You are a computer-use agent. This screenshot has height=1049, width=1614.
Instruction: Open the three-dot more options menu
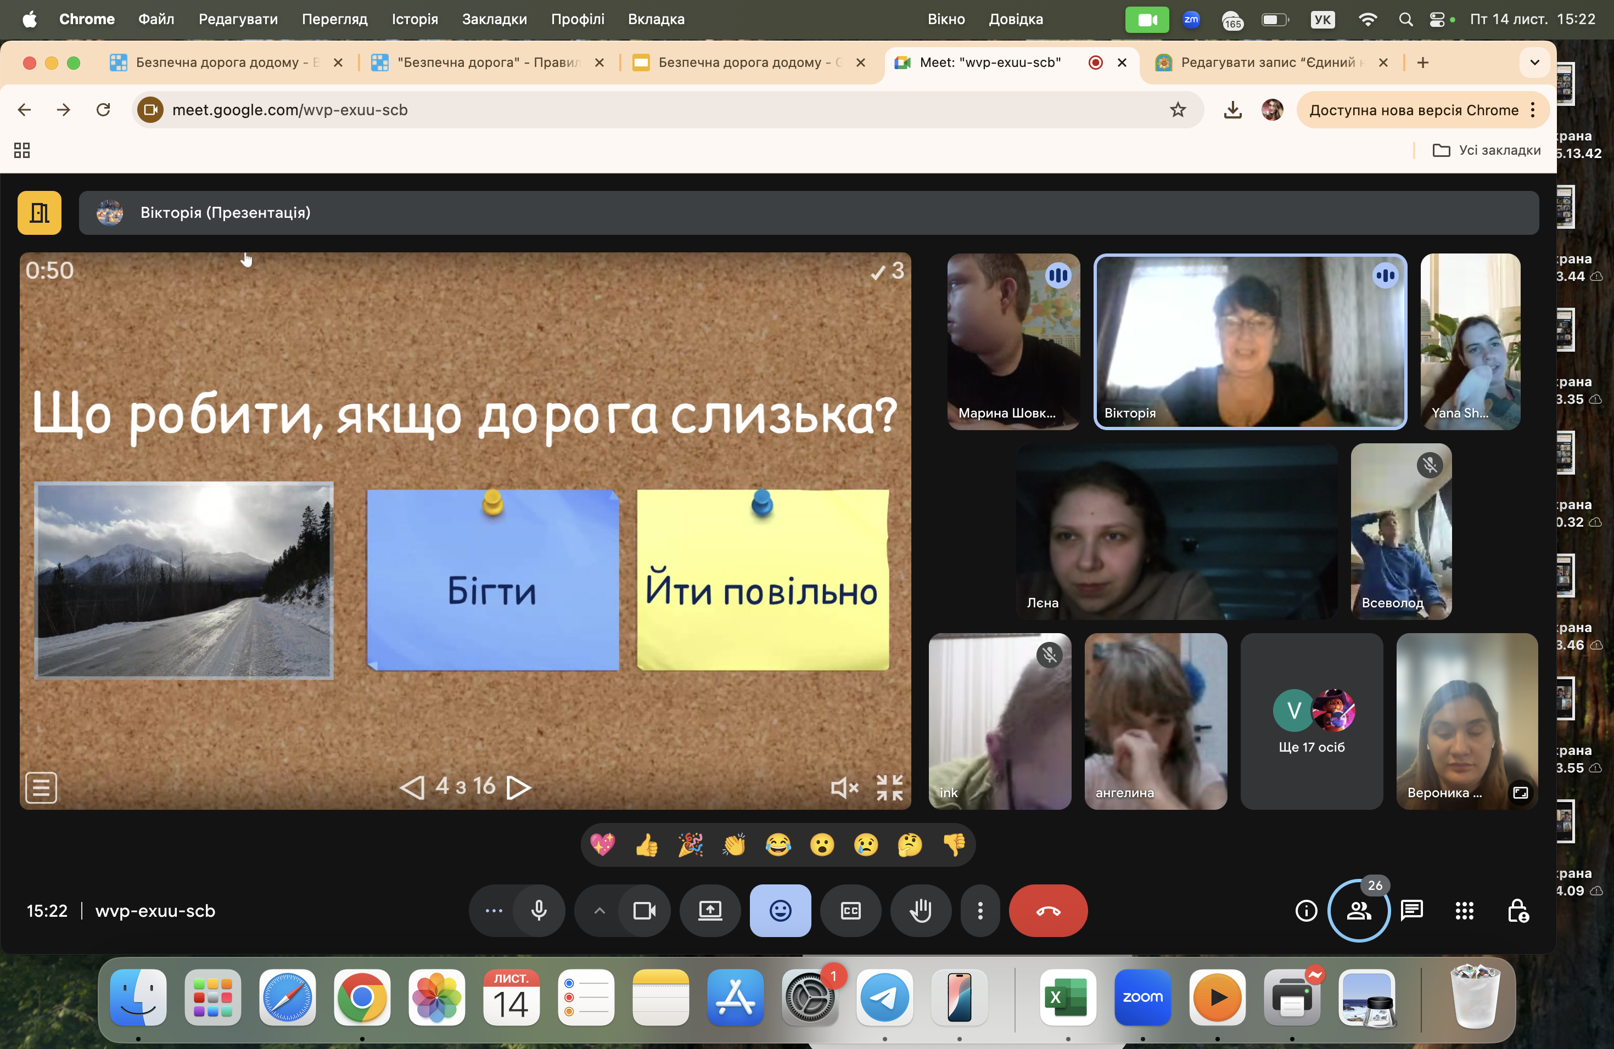click(x=980, y=911)
